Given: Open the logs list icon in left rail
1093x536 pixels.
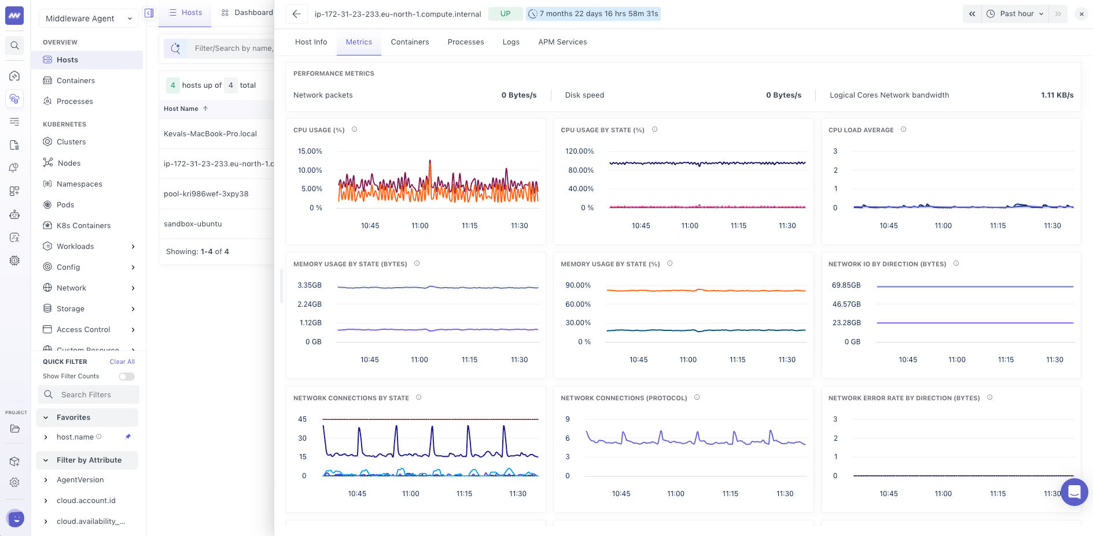Looking at the screenshot, I should tap(14, 122).
